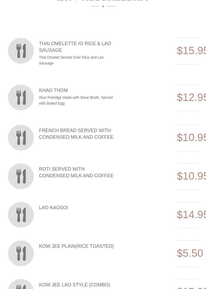Click fork-knife icon beside Kow Jee Plain

point(21,253)
